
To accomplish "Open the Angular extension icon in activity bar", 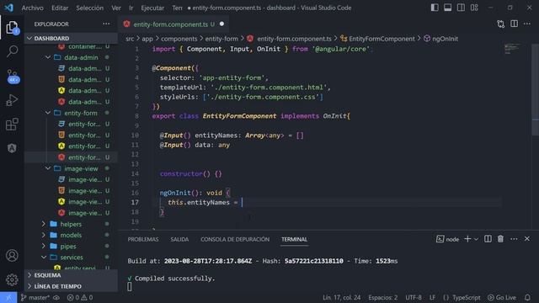I will 12,148.
